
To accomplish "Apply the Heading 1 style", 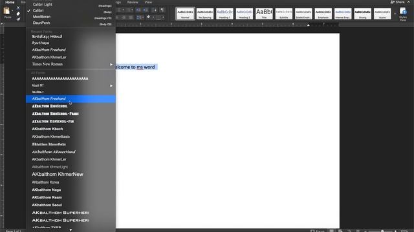I will point(224,14).
